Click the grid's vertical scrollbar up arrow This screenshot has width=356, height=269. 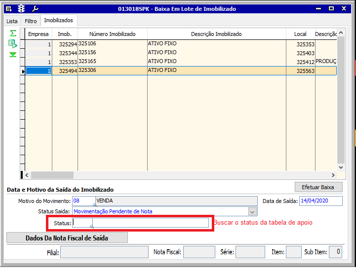click(341, 34)
